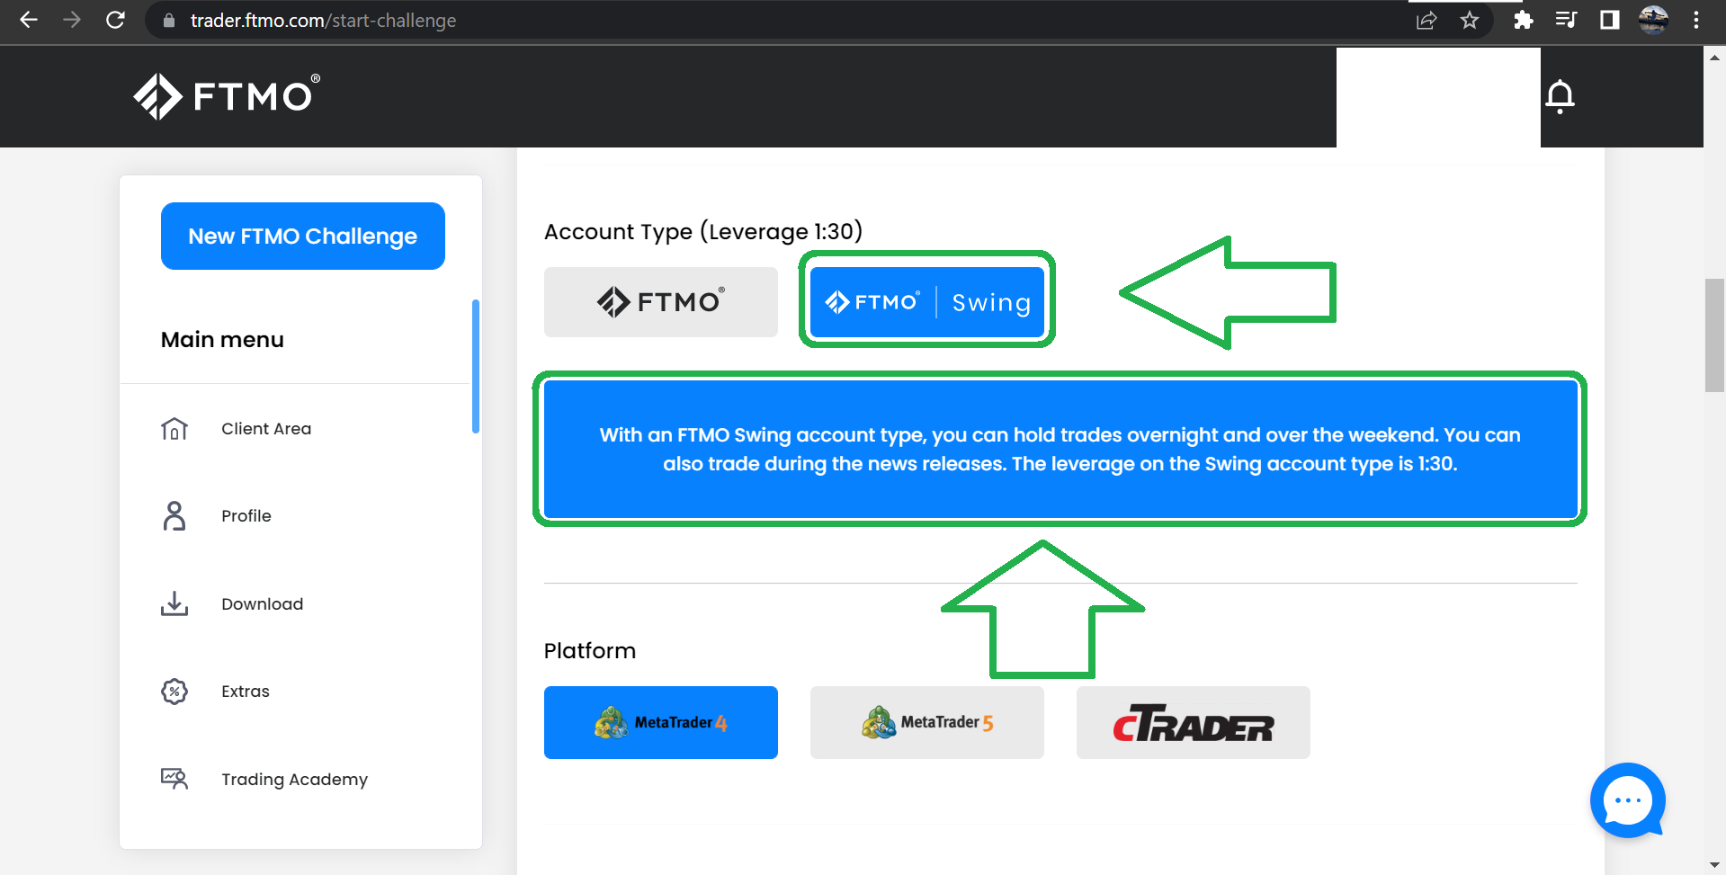The width and height of the screenshot is (1726, 875).
Task: Reload the page with the refresh icon
Action: (x=115, y=20)
